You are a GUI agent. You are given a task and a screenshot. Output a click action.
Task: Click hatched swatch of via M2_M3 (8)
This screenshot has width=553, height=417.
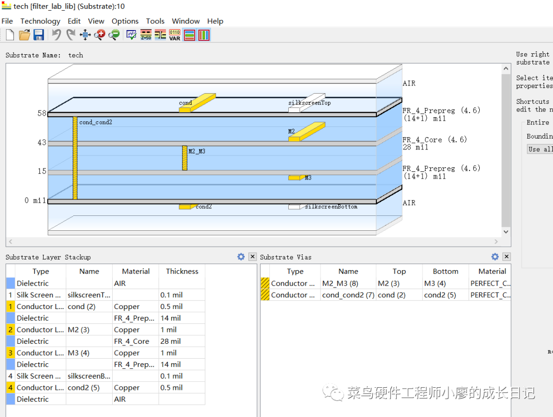[x=265, y=283]
